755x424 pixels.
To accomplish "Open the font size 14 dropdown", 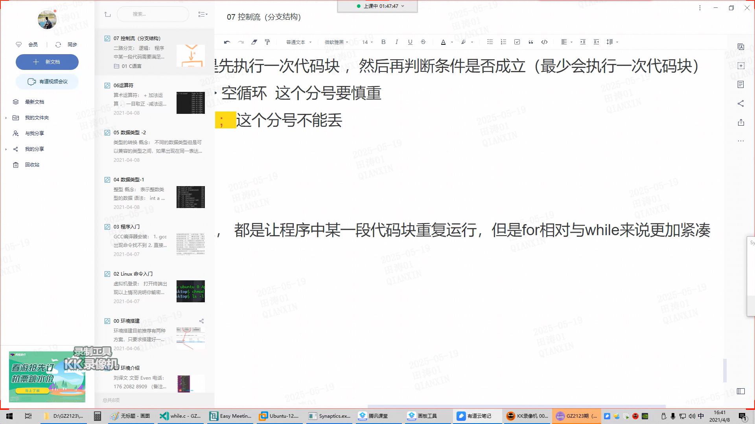I will (x=367, y=42).
